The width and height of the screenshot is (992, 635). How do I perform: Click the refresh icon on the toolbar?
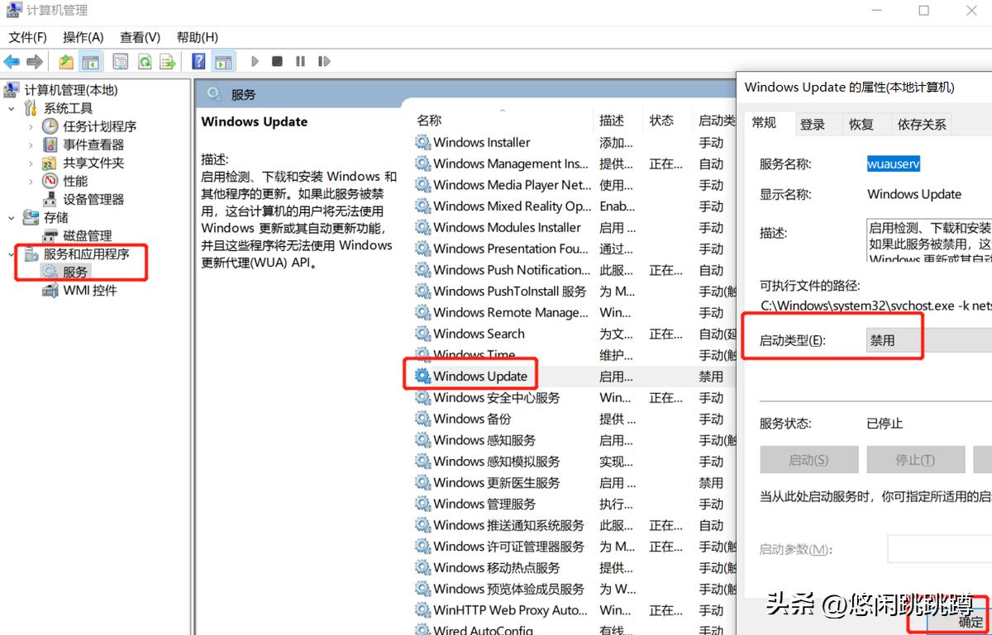[145, 60]
